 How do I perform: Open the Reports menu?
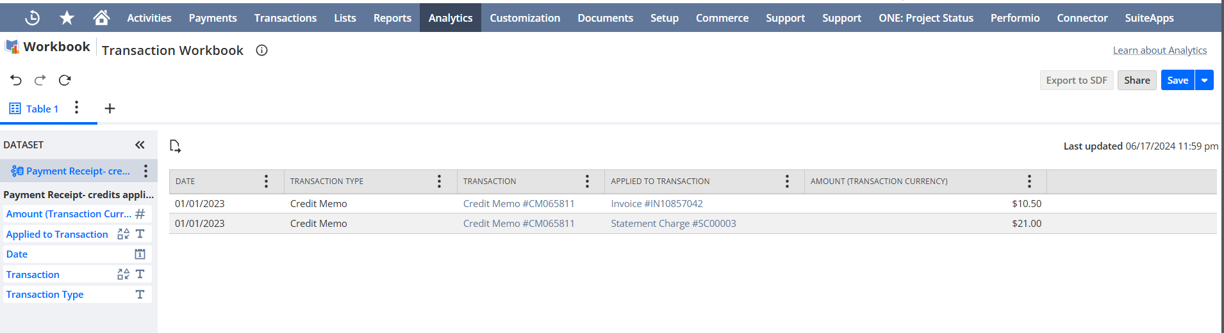coord(392,18)
